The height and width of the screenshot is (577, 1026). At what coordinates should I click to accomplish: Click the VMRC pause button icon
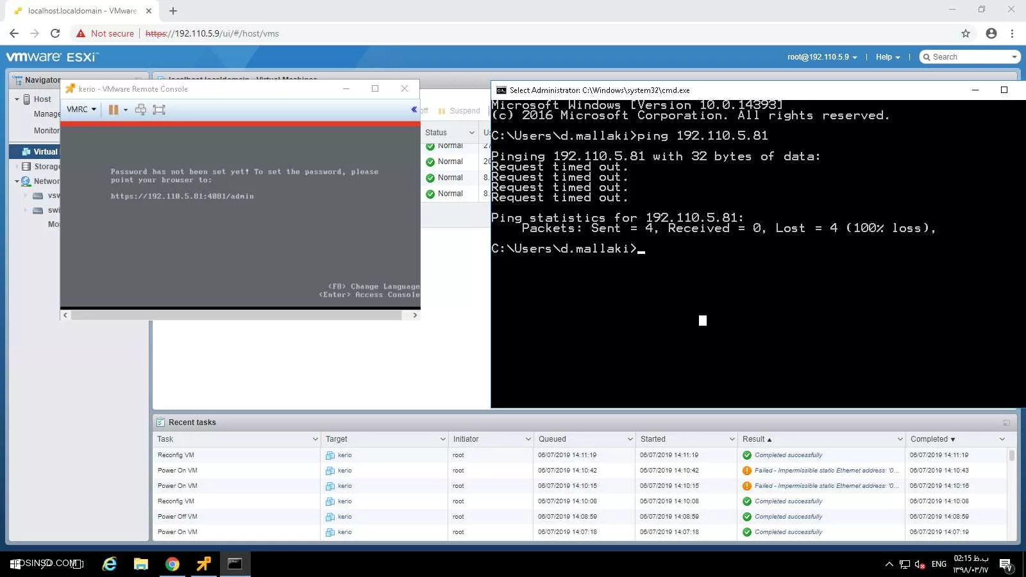tap(114, 110)
